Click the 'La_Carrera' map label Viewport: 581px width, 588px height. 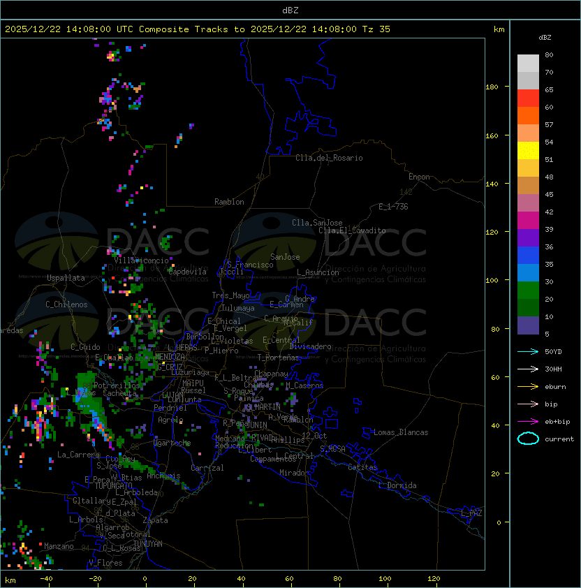point(78,455)
